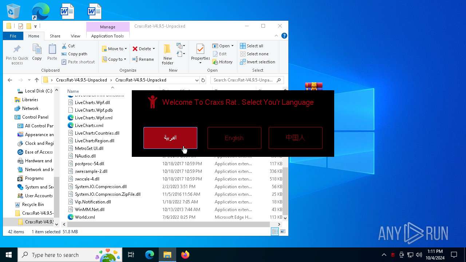The height and width of the screenshot is (262, 466).
Task: Click the Properties icon
Action: (x=200, y=49)
